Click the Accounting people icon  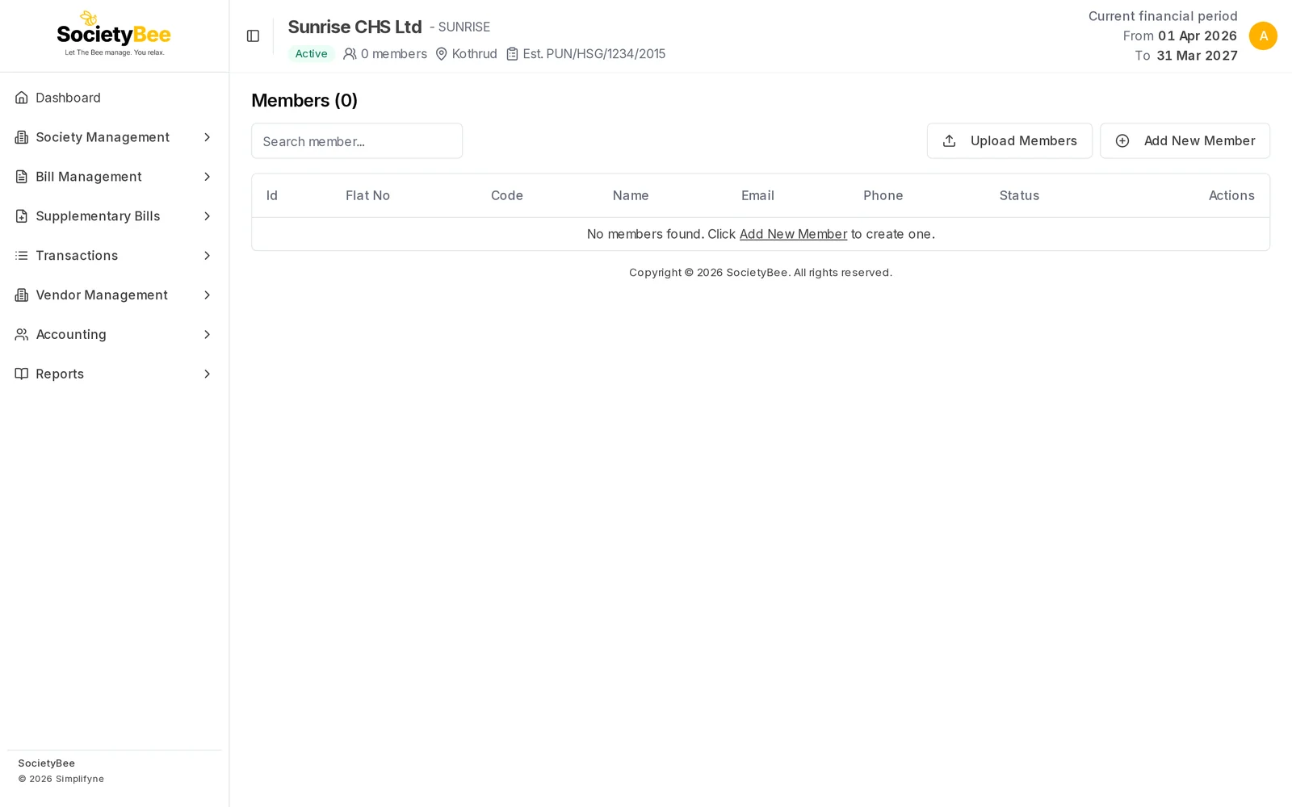pyautogui.click(x=22, y=334)
